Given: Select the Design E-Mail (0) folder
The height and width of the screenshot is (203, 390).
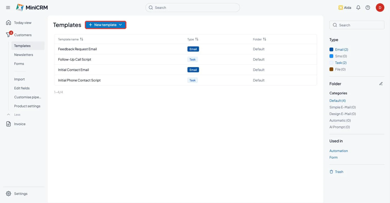Looking at the screenshot, I should pos(343,114).
